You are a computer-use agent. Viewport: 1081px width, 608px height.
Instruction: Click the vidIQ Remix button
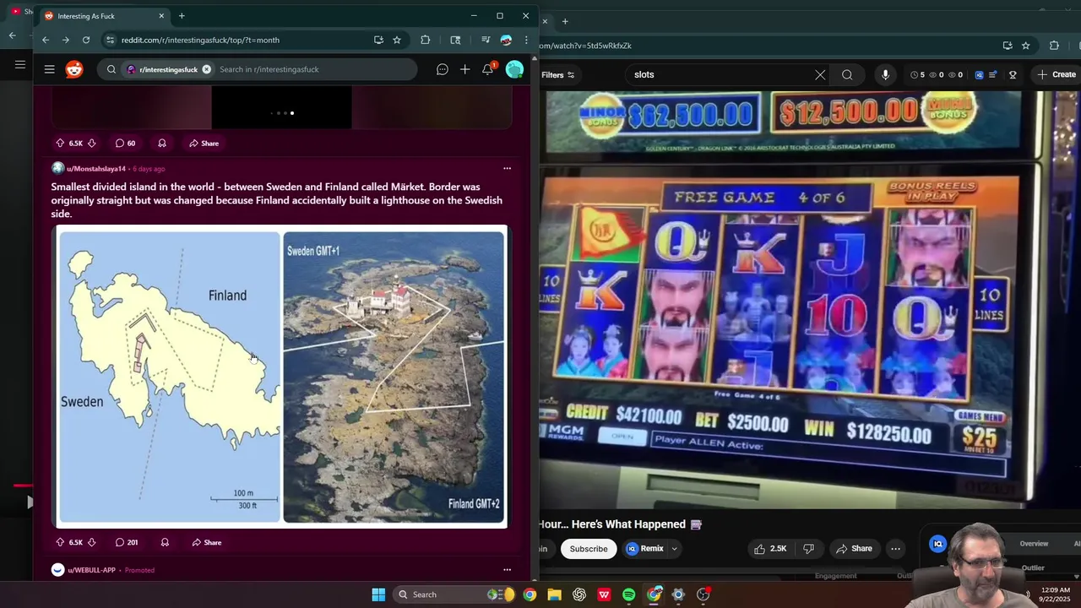pos(645,548)
